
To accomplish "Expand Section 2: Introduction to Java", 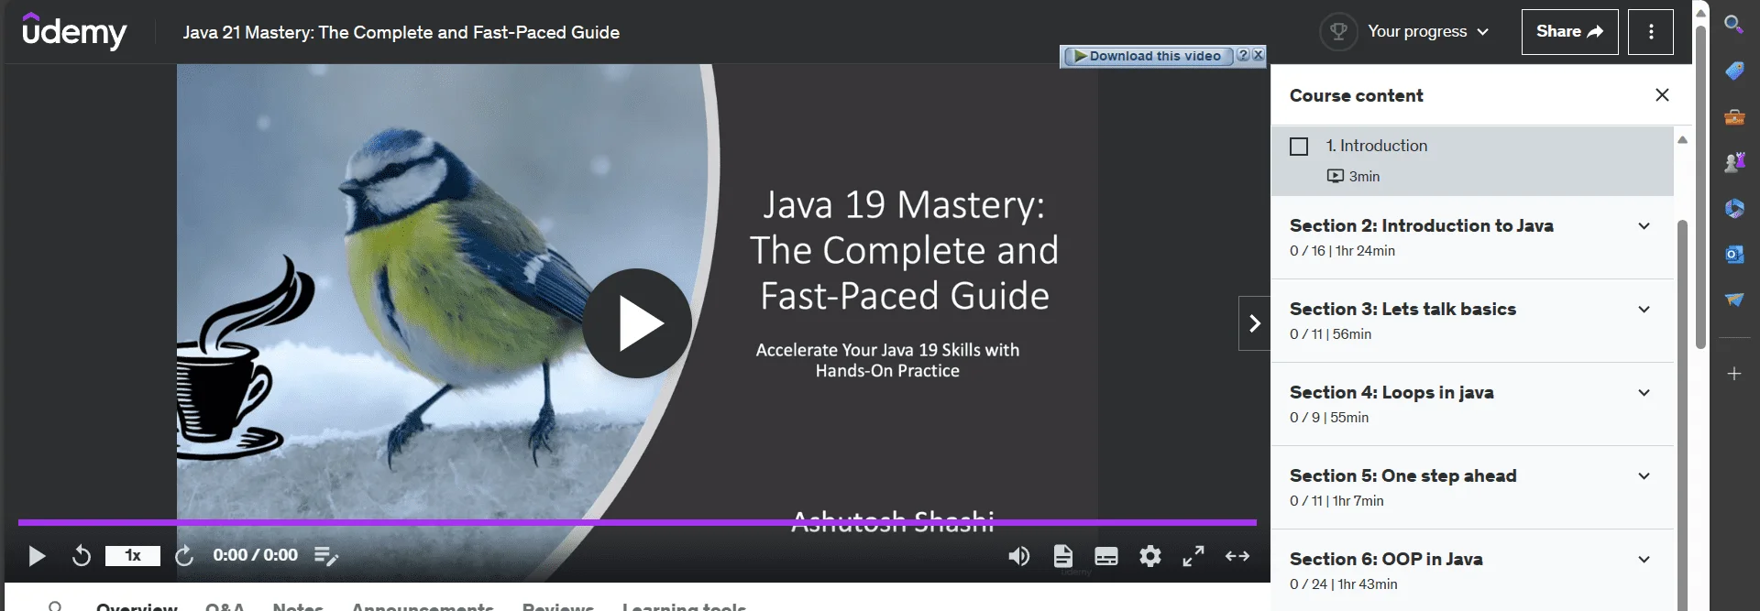I will pyautogui.click(x=1472, y=237).
